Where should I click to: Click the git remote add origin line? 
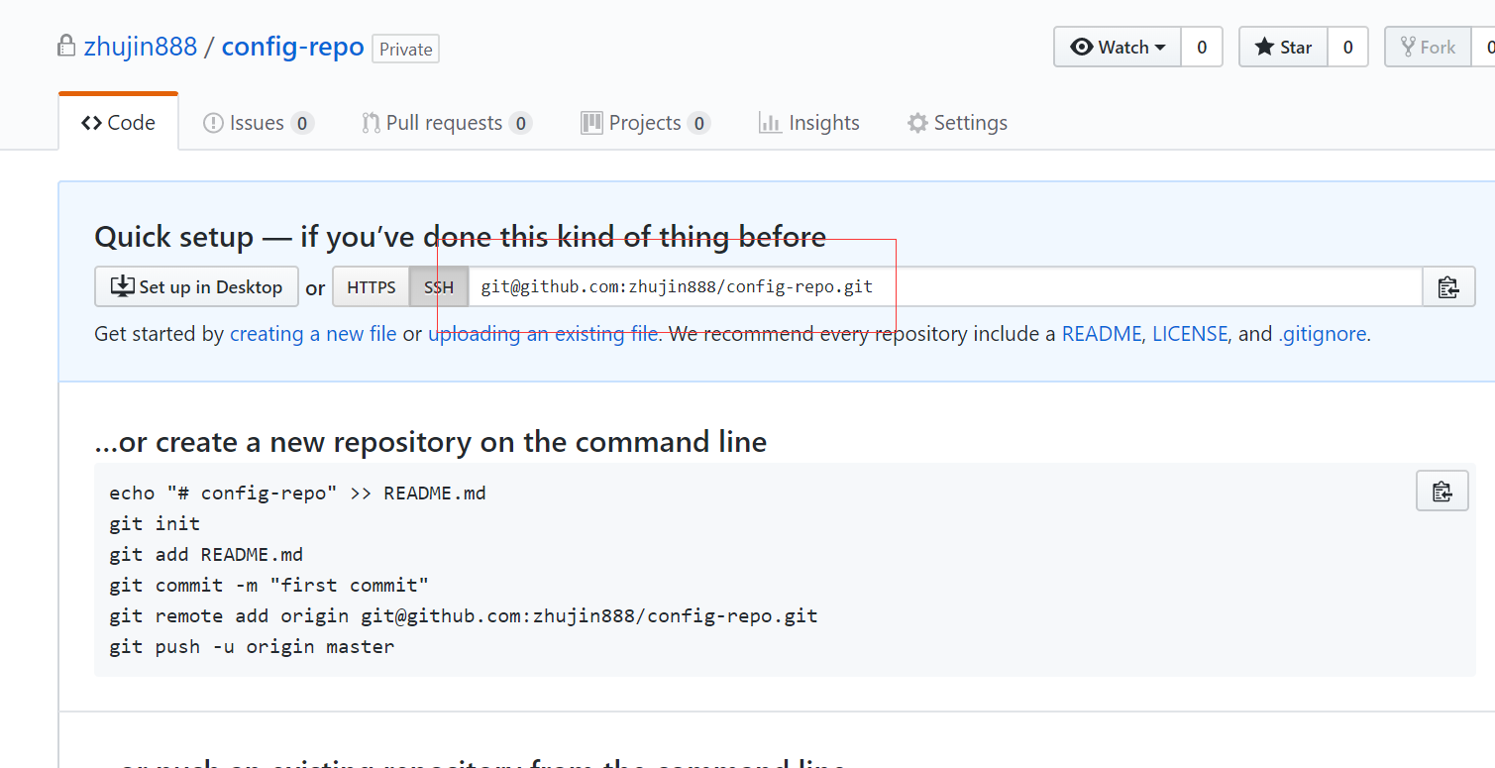464,615
